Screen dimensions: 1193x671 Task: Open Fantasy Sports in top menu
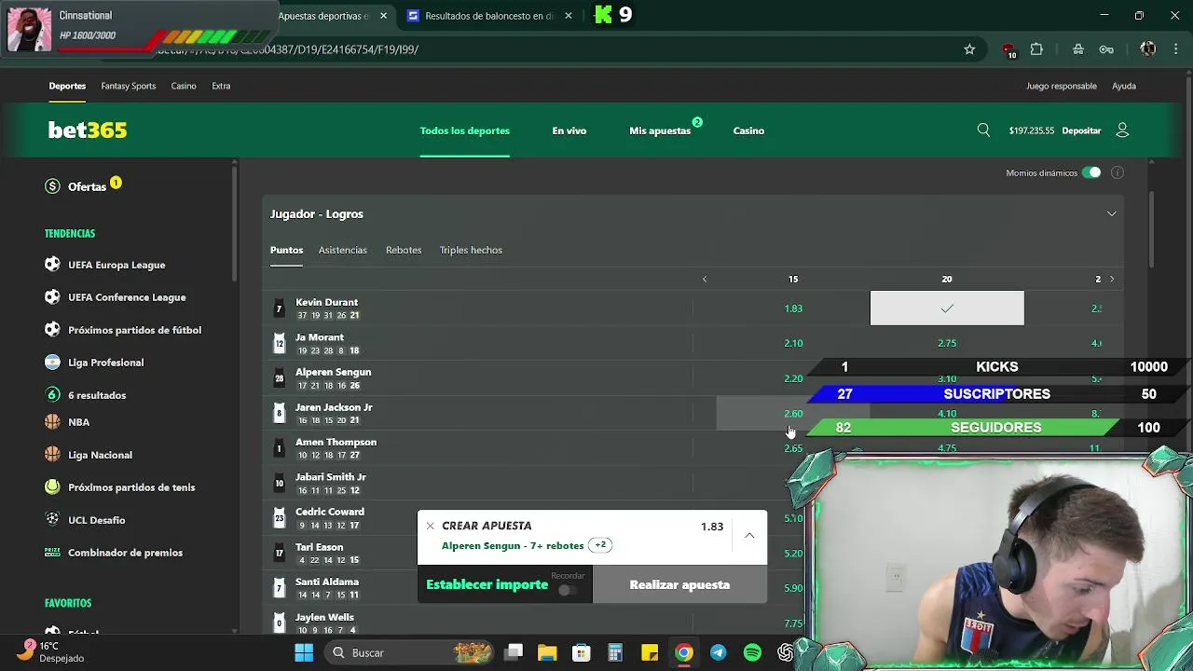(x=129, y=86)
